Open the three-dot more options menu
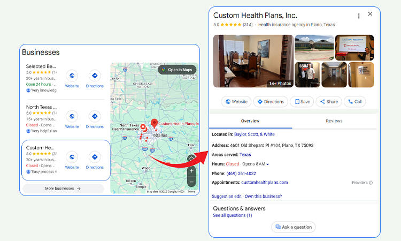The width and height of the screenshot is (401, 241). (x=359, y=16)
